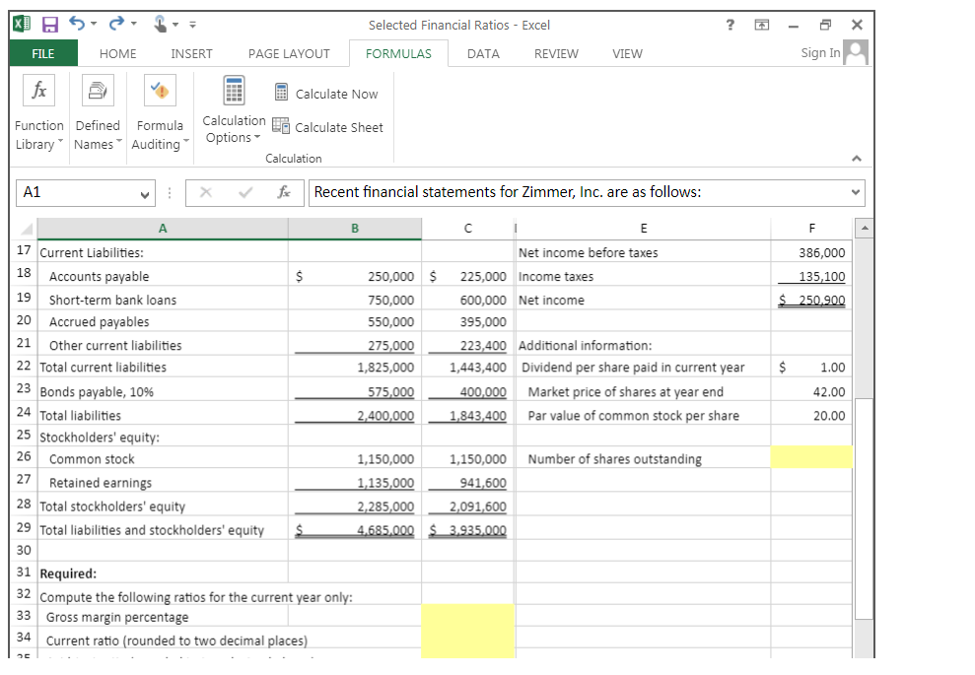Open Excel Help question mark
The image size is (975, 675).
click(x=730, y=25)
